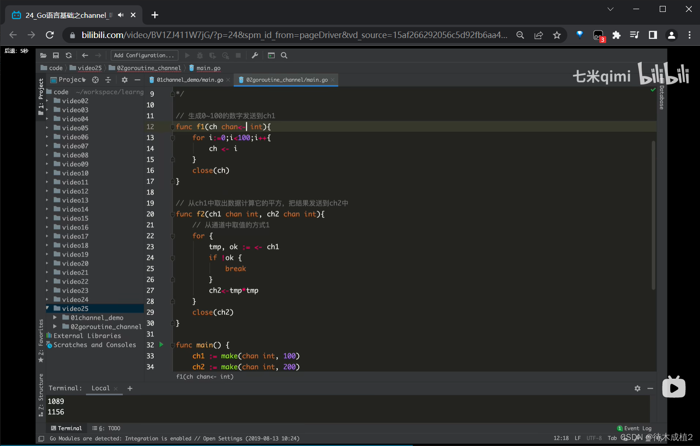
Task: Open the 2: Favorites side tab
Action: point(41,341)
